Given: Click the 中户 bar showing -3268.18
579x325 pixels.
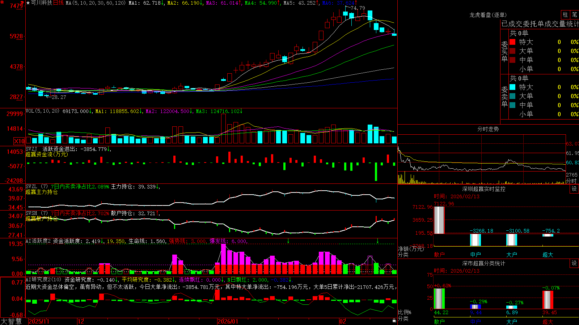Looking at the screenshot, I should click(476, 240).
